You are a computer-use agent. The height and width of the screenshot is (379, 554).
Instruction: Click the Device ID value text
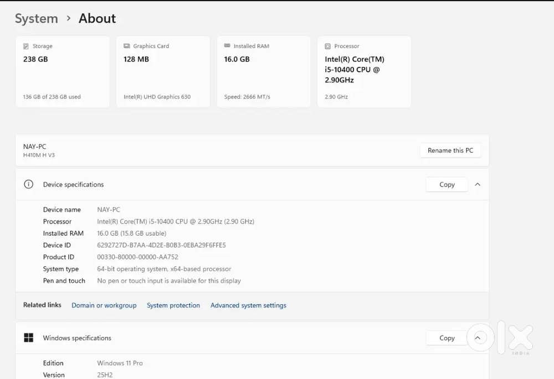(x=161, y=245)
